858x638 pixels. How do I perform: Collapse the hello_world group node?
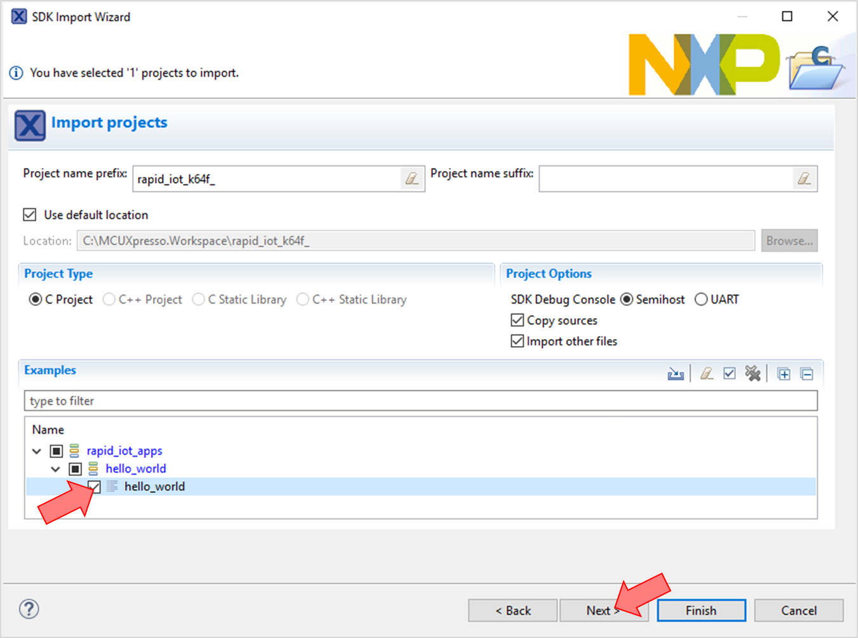[x=56, y=469]
